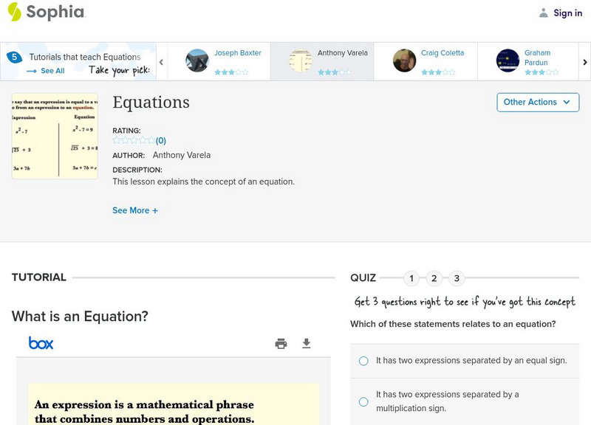Open the Other Actions dropdown
591x425 pixels.
[x=537, y=103]
